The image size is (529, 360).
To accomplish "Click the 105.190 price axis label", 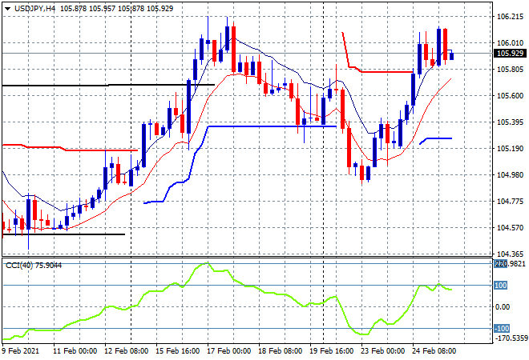I will (511, 149).
